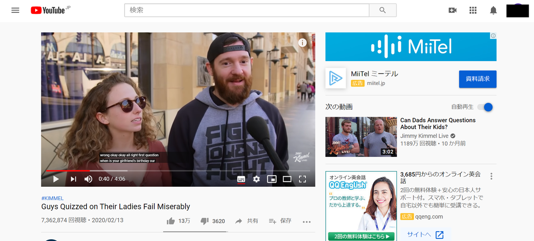Toggle the 自動再生 autoplay switch
The image size is (534, 241).
pyautogui.click(x=485, y=107)
